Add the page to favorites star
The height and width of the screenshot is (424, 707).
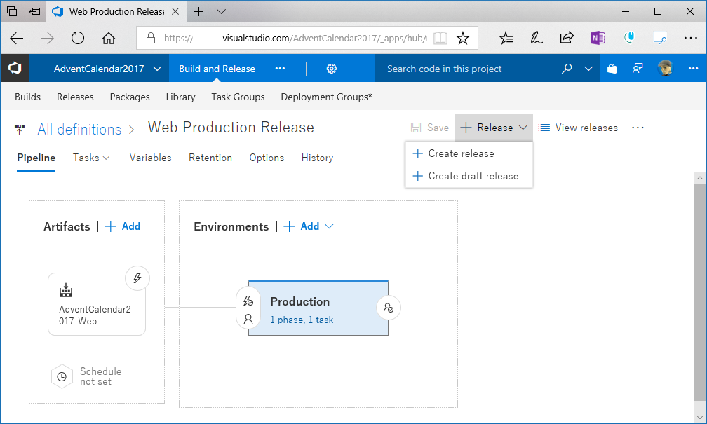[x=463, y=39]
